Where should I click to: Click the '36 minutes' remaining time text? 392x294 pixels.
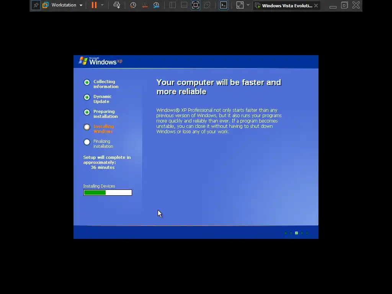click(103, 167)
